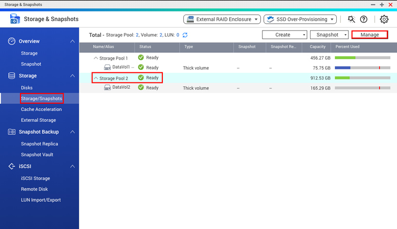This screenshot has height=229, width=397.
Task: Click the green Ready checkmark for DataVol1
Action: [141, 67]
